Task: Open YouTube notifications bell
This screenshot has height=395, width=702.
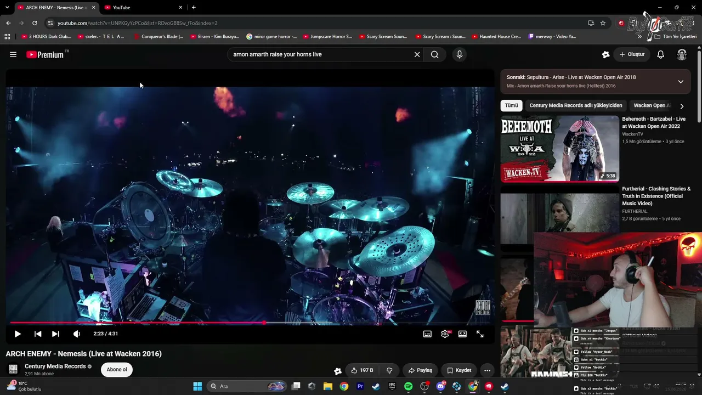Action: click(x=661, y=54)
